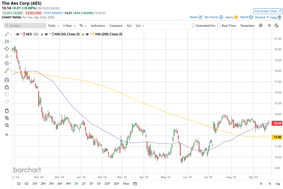Viewport: 283px width, 189px height.
Task: Zoom in using the magnifier plus icon
Action: coord(7,118)
